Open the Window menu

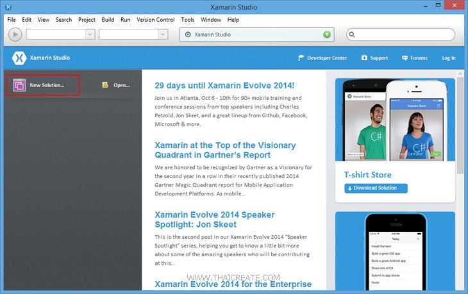coord(211,20)
